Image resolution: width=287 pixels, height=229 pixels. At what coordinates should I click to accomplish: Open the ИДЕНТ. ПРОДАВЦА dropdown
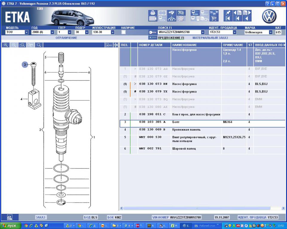click(234, 32)
